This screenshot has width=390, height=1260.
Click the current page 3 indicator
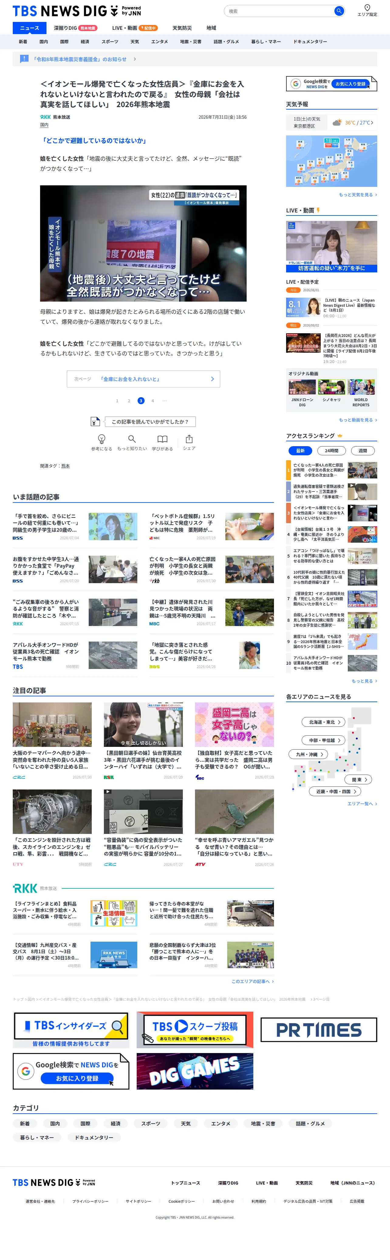pos(141,401)
